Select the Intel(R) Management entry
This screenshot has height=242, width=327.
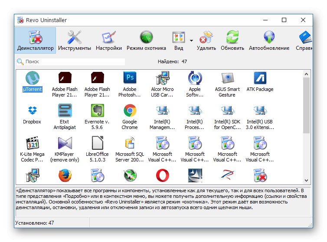(x=162, y=117)
